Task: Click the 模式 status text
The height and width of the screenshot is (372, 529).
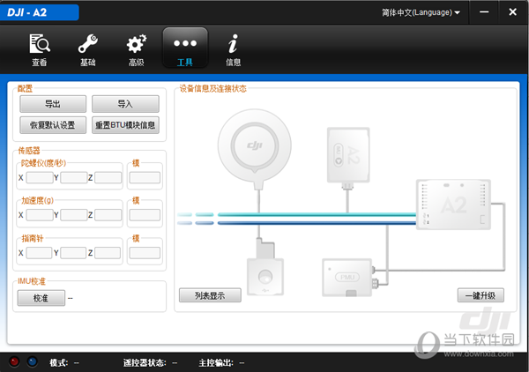Action: click(64, 363)
